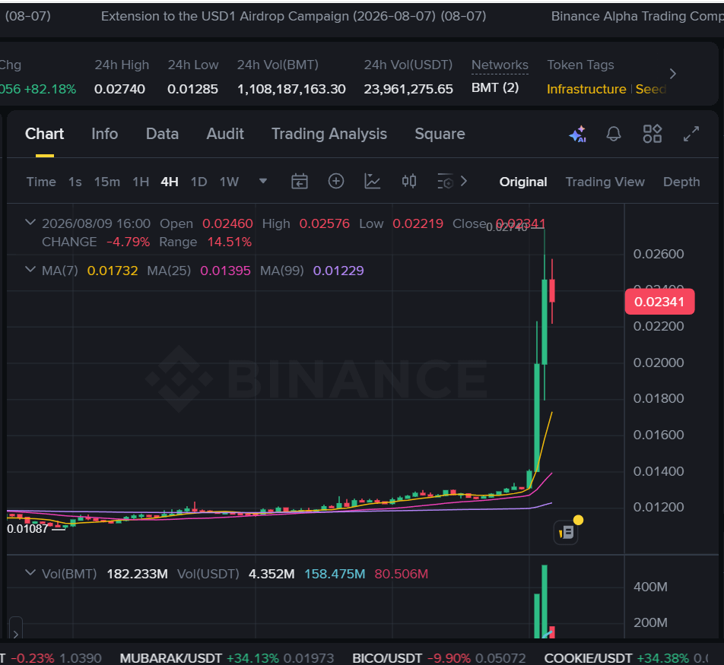Switch to Original chart view
The image size is (724, 665).
pos(523,182)
